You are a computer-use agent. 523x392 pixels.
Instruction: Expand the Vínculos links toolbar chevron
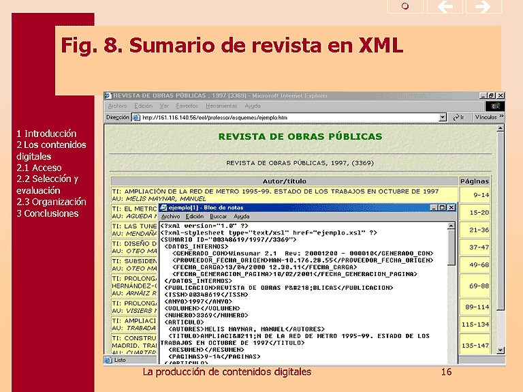coord(502,117)
